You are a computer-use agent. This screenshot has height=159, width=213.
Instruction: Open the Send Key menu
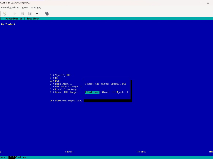tap(36, 8)
